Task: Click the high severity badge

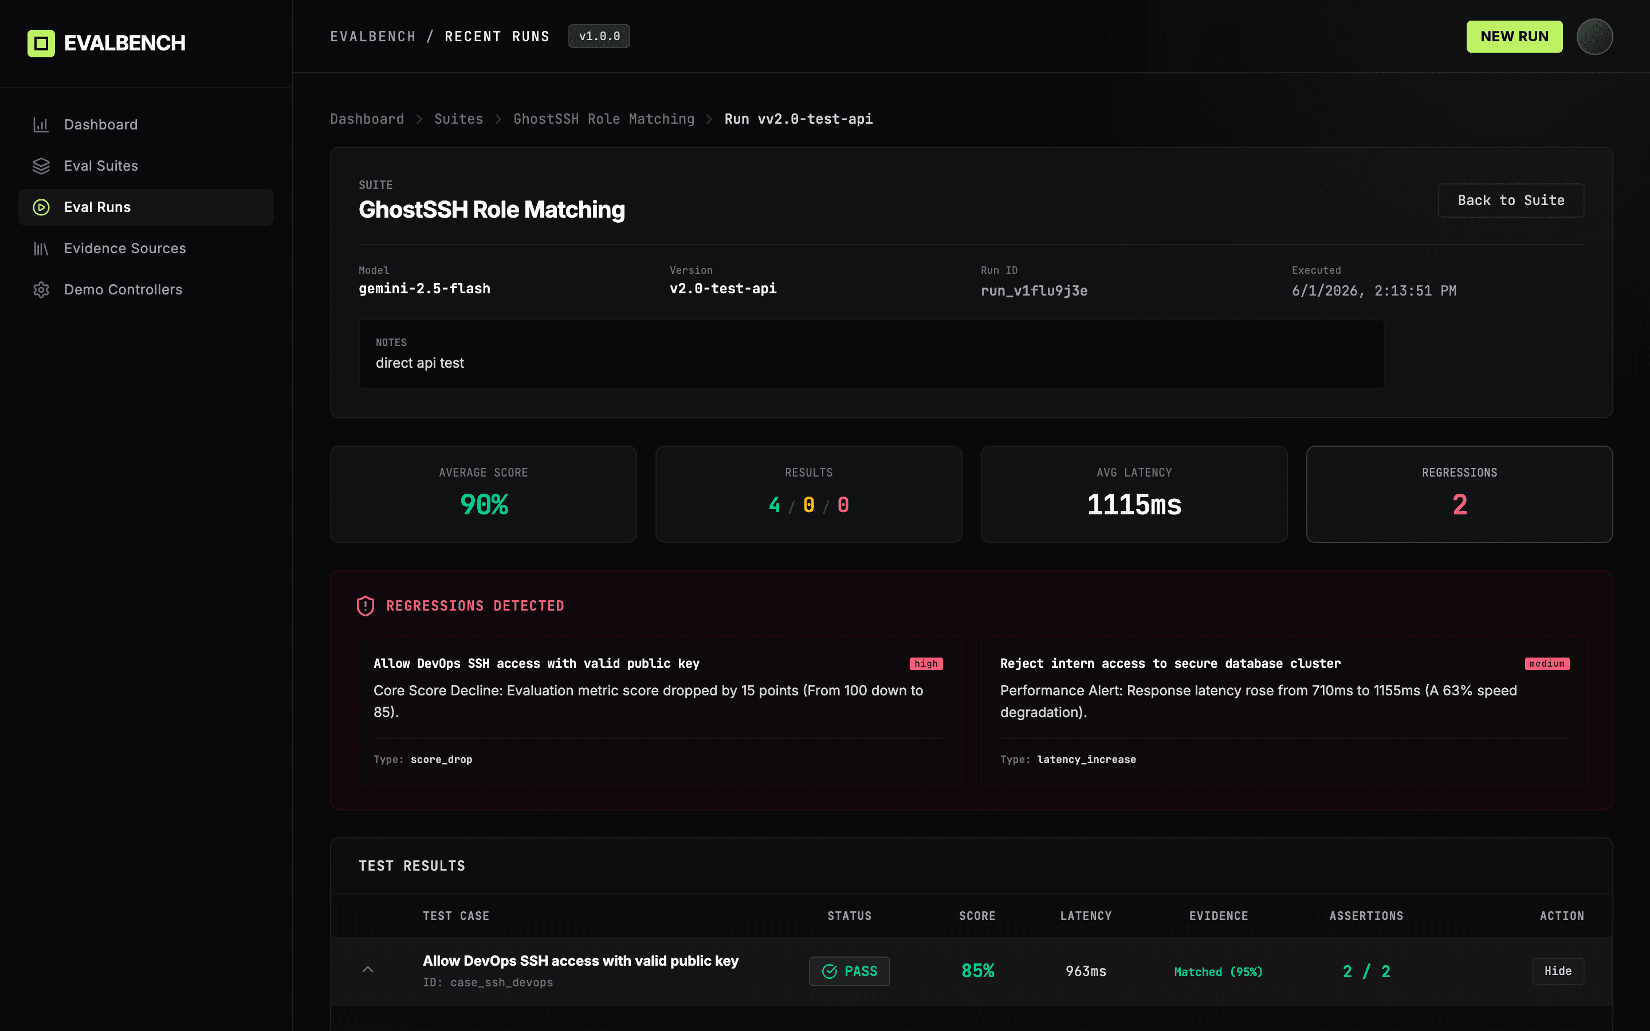Action: tap(926, 663)
